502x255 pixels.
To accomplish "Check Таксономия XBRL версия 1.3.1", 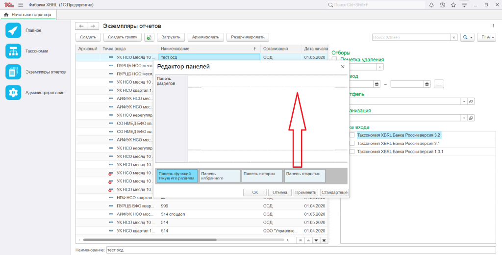I will (x=352, y=152).
